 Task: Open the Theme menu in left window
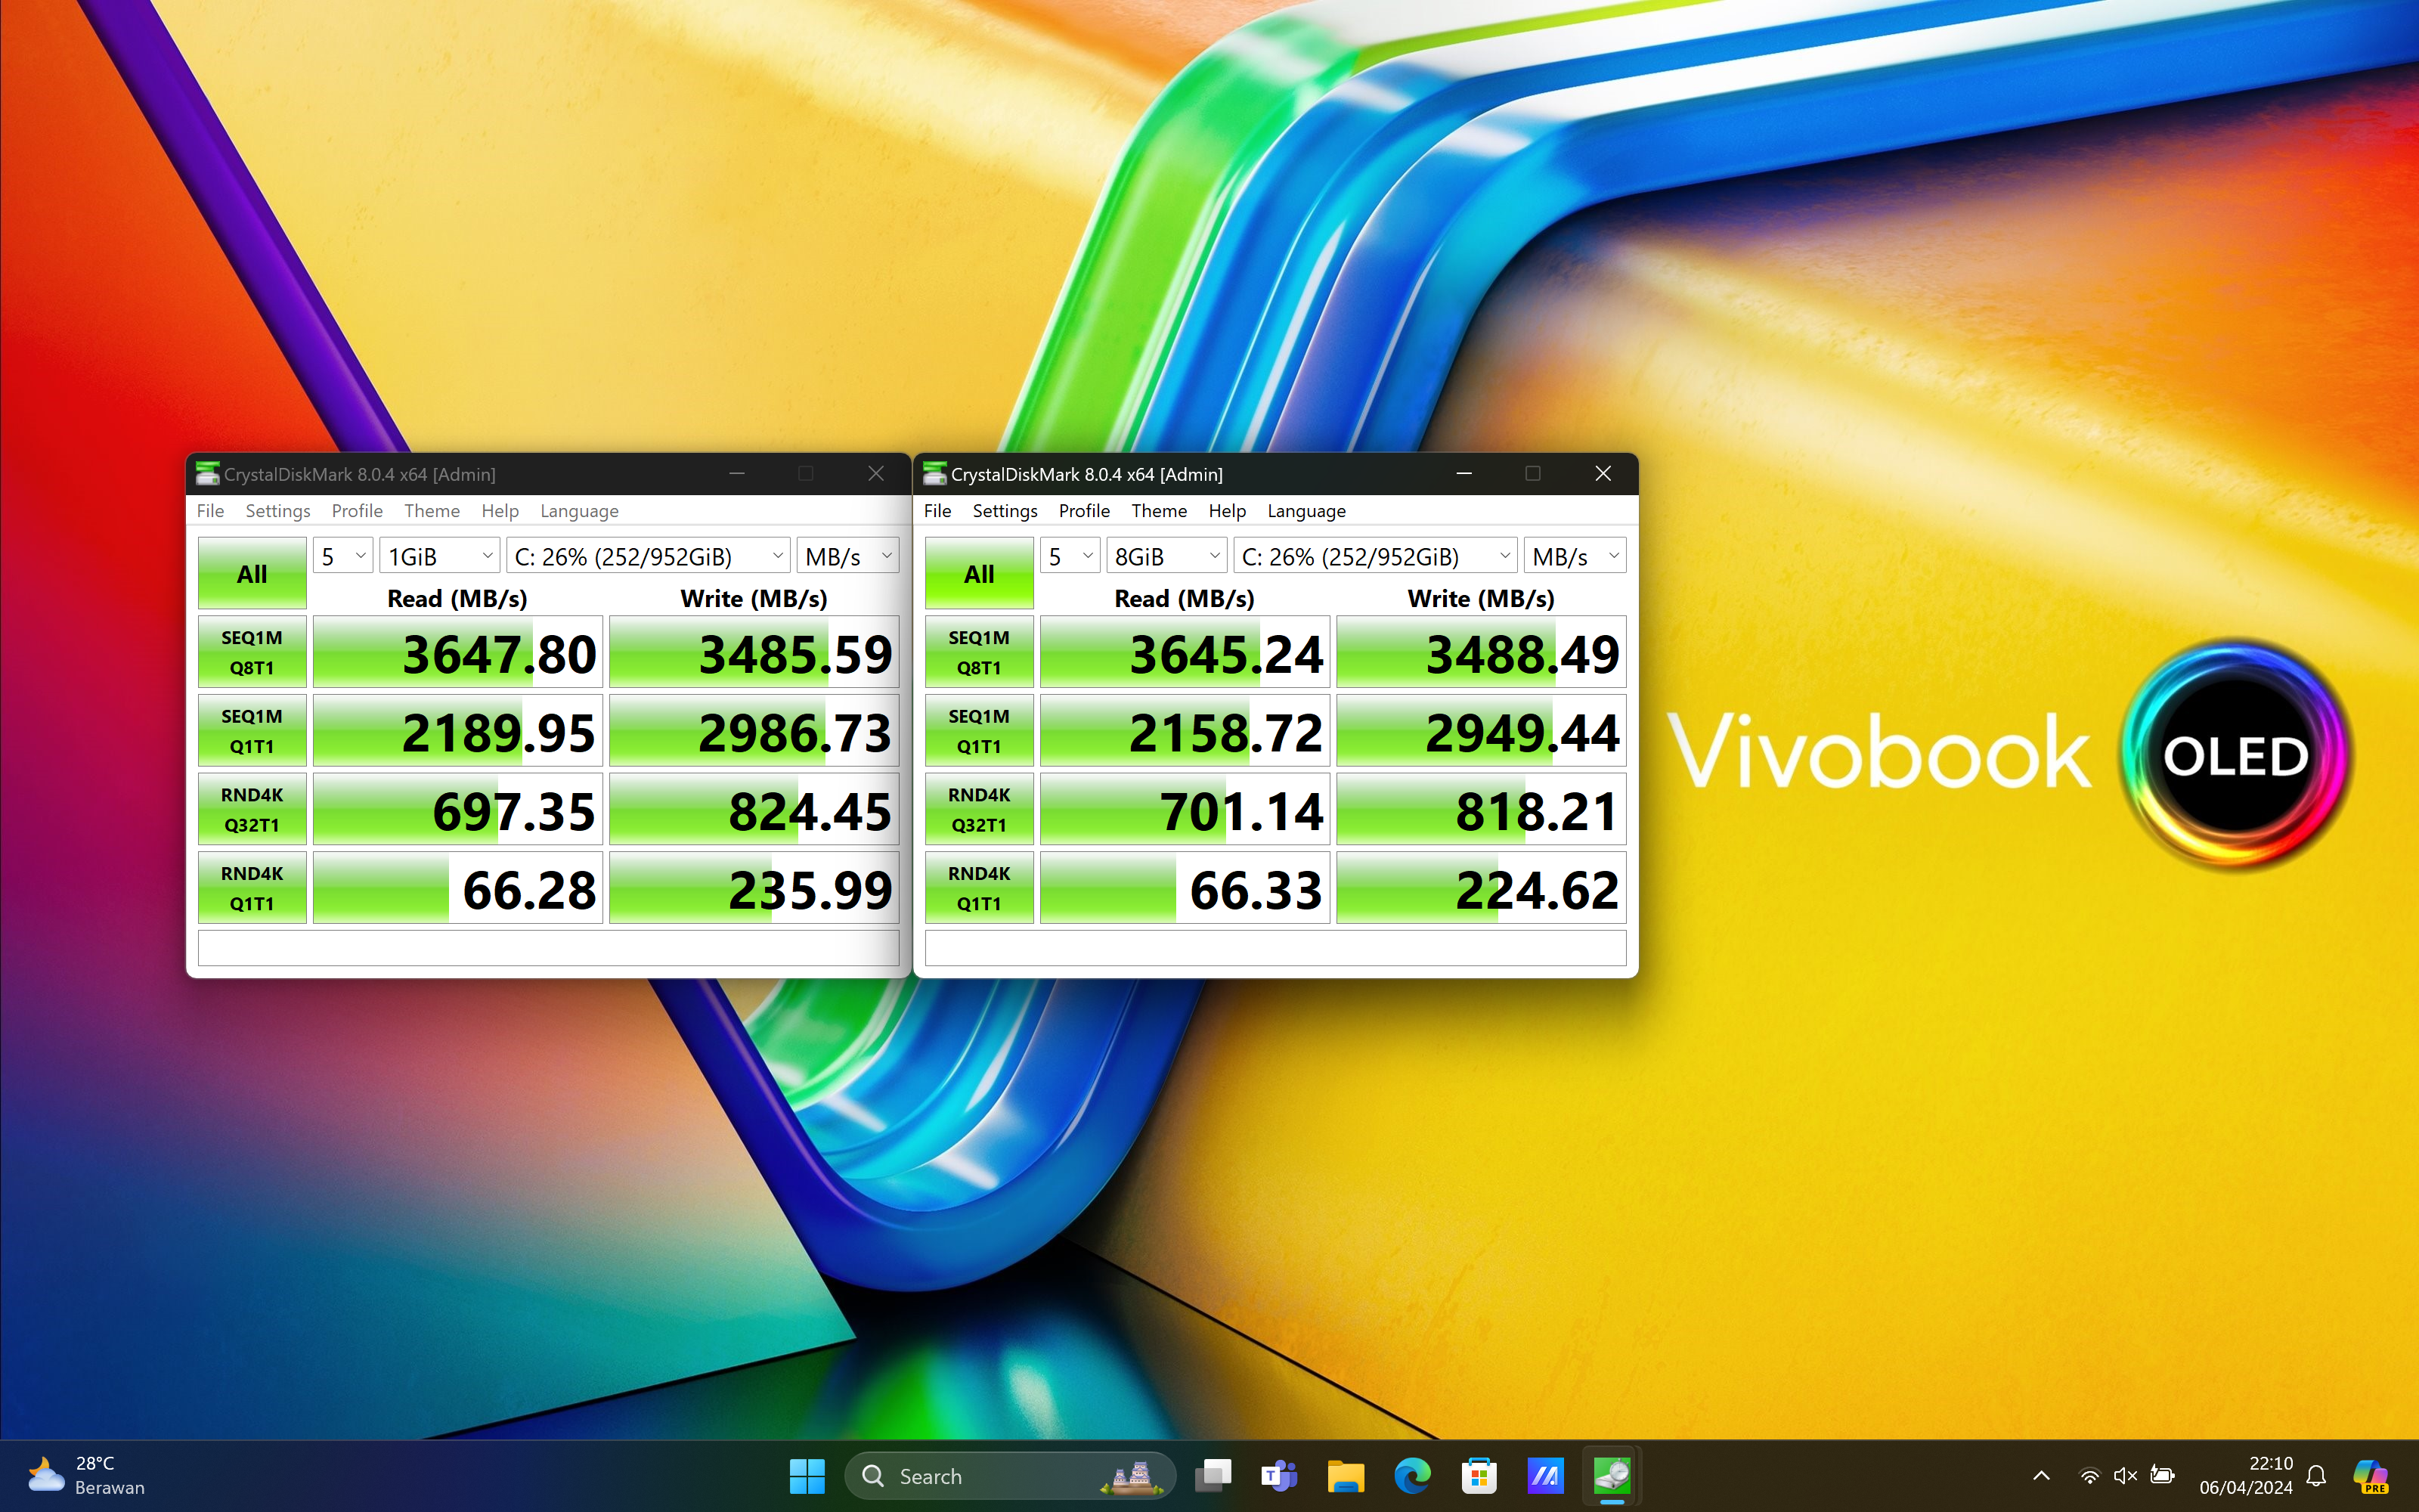(432, 511)
